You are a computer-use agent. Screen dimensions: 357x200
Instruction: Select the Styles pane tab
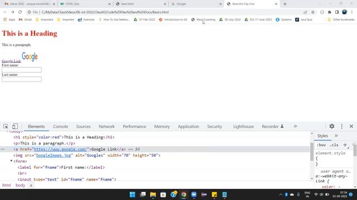coord(322,136)
